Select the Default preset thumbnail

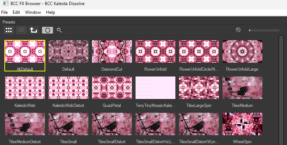point(68,51)
